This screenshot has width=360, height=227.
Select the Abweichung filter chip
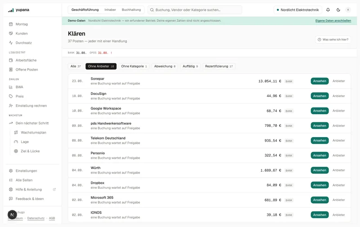pos(165,66)
